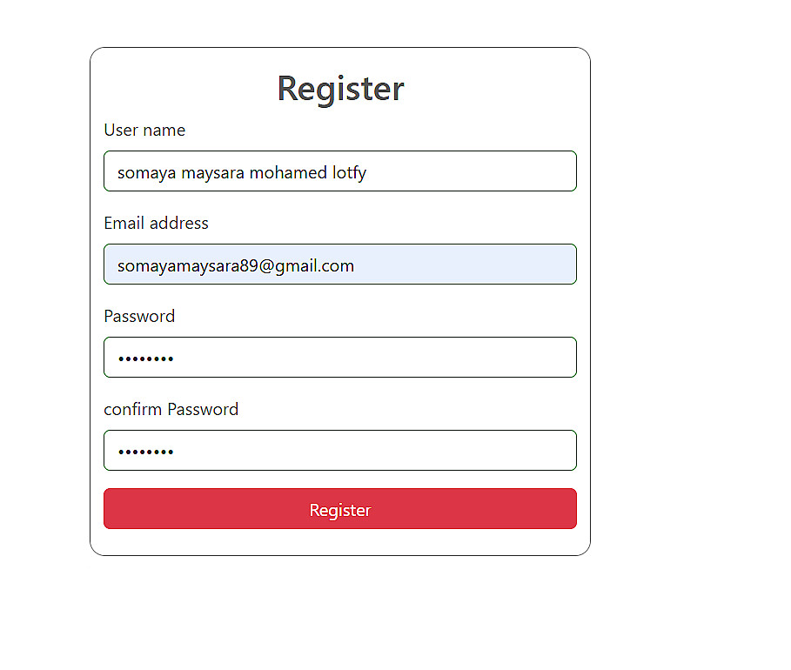
Task: Click the white Register text on the button
Action: 340,510
